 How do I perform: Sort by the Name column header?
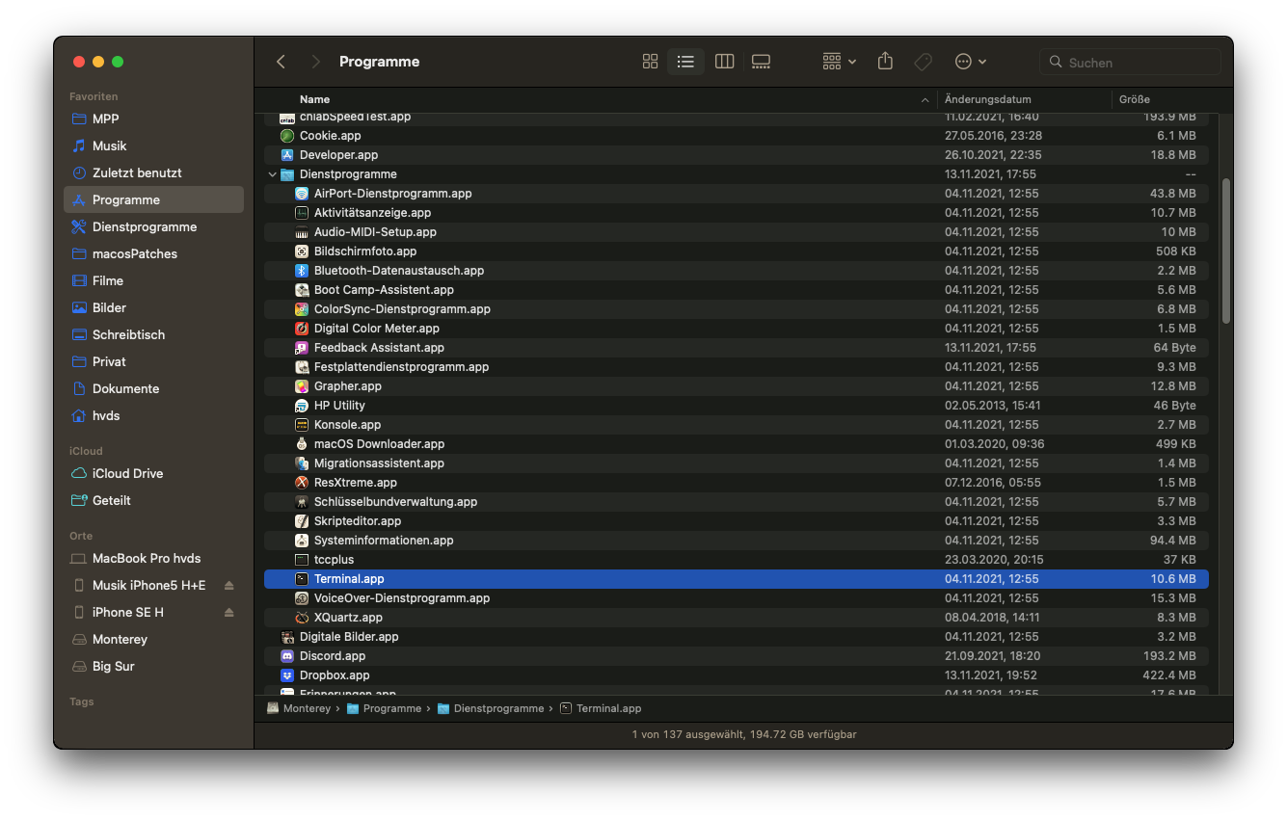pos(314,99)
